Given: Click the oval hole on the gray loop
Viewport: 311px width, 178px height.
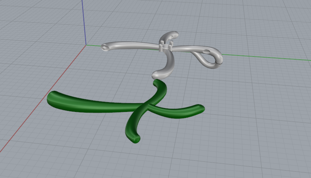Looking at the screenshot, I should point(207,51).
